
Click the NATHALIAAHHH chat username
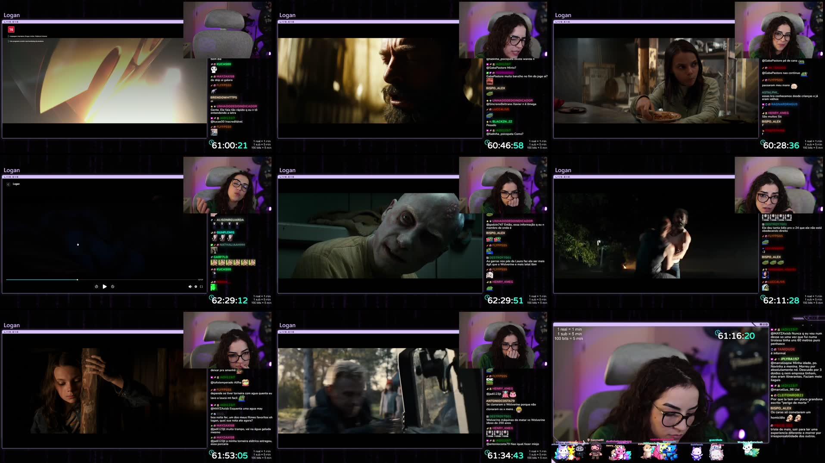[x=232, y=245]
